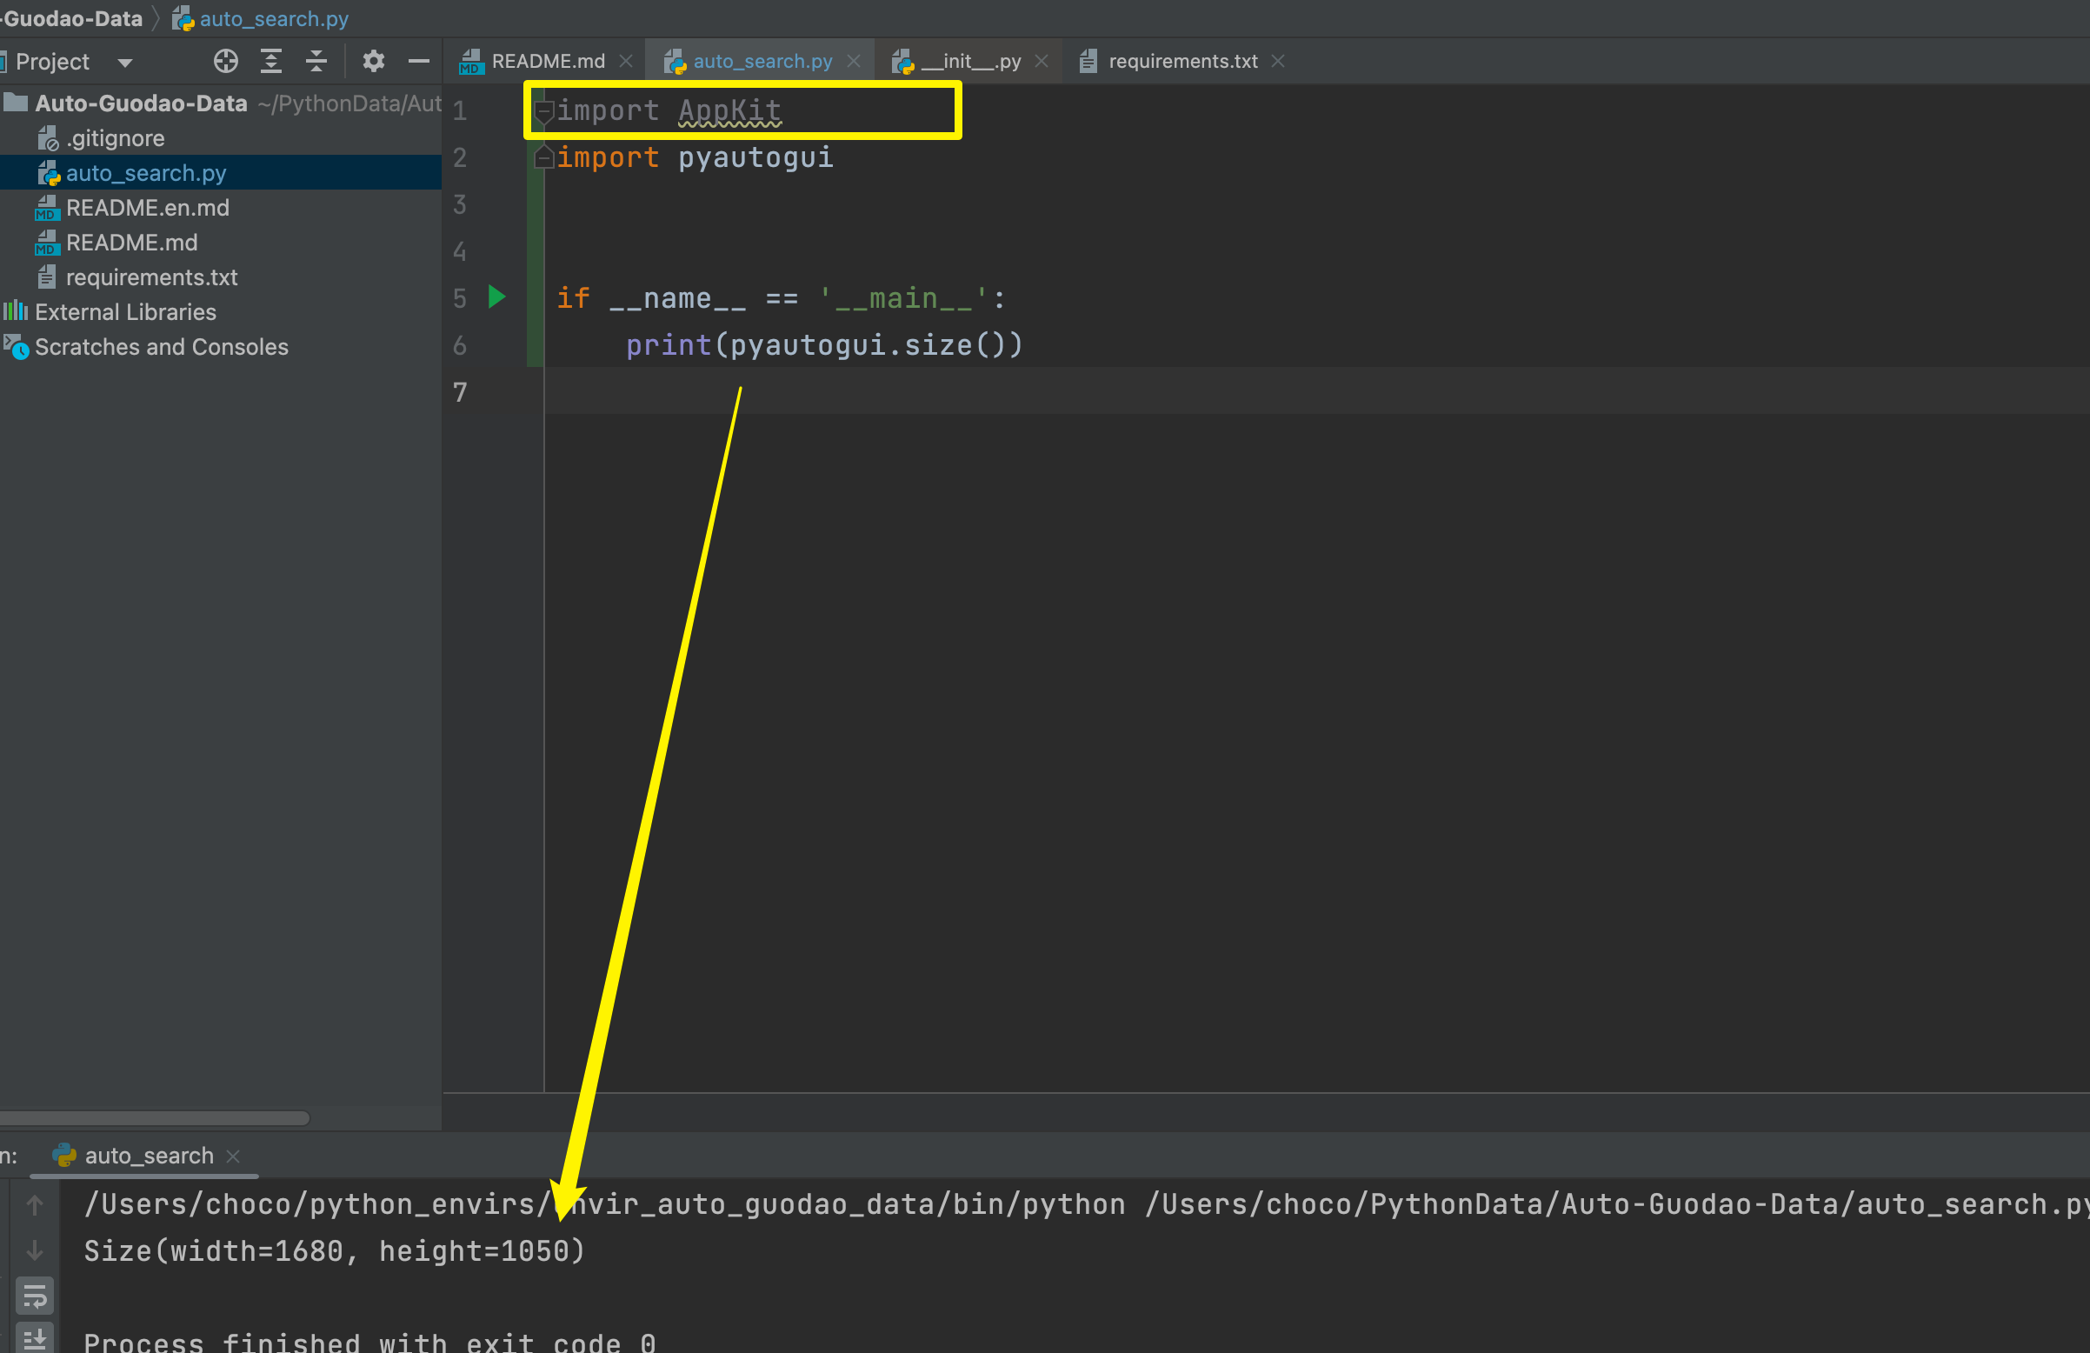2090x1353 pixels.
Task: Close the auto_search run tab
Action: (233, 1156)
